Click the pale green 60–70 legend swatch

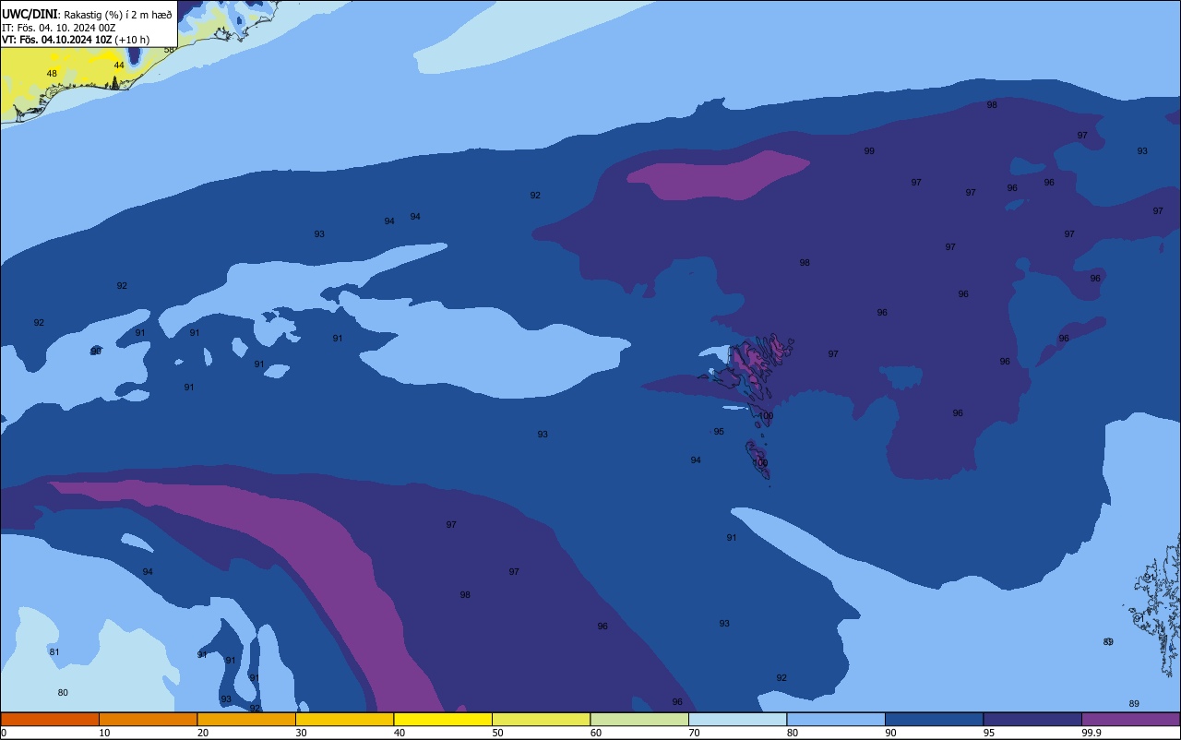point(639,719)
